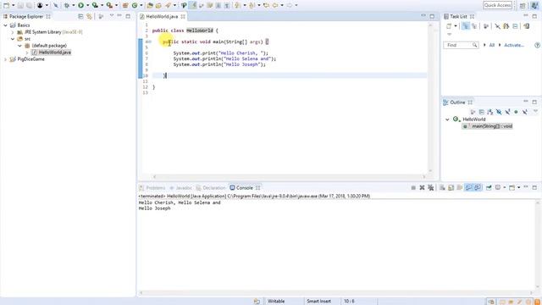Select the Outline tab
Screen dimensions: 542x305
457,103
